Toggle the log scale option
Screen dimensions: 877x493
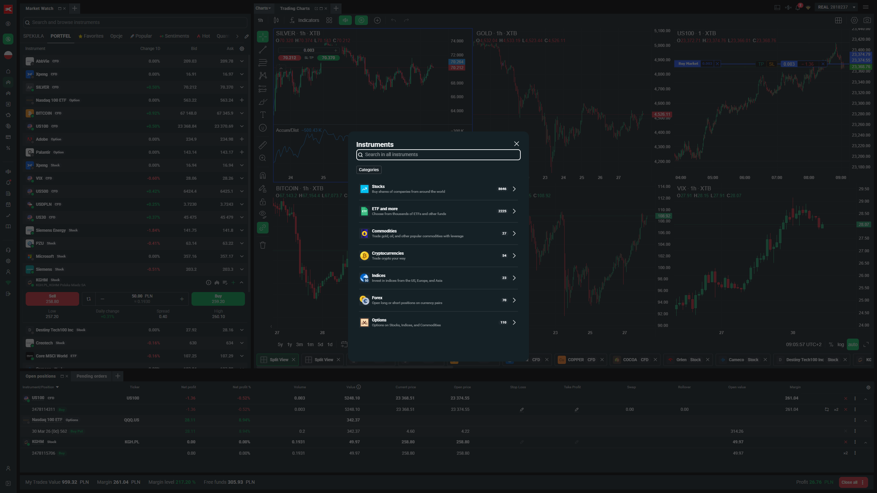pos(841,344)
